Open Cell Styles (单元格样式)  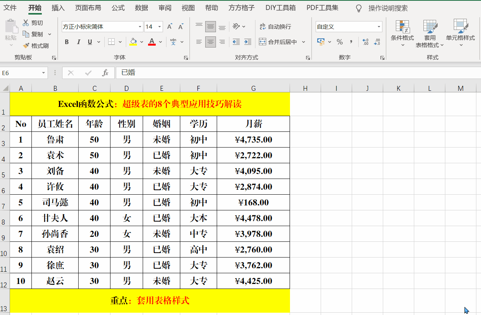460,33
